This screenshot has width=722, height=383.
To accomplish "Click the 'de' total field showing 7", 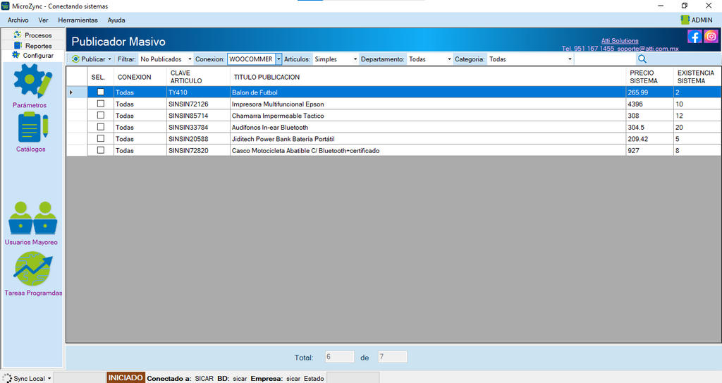I will coord(392,357).
